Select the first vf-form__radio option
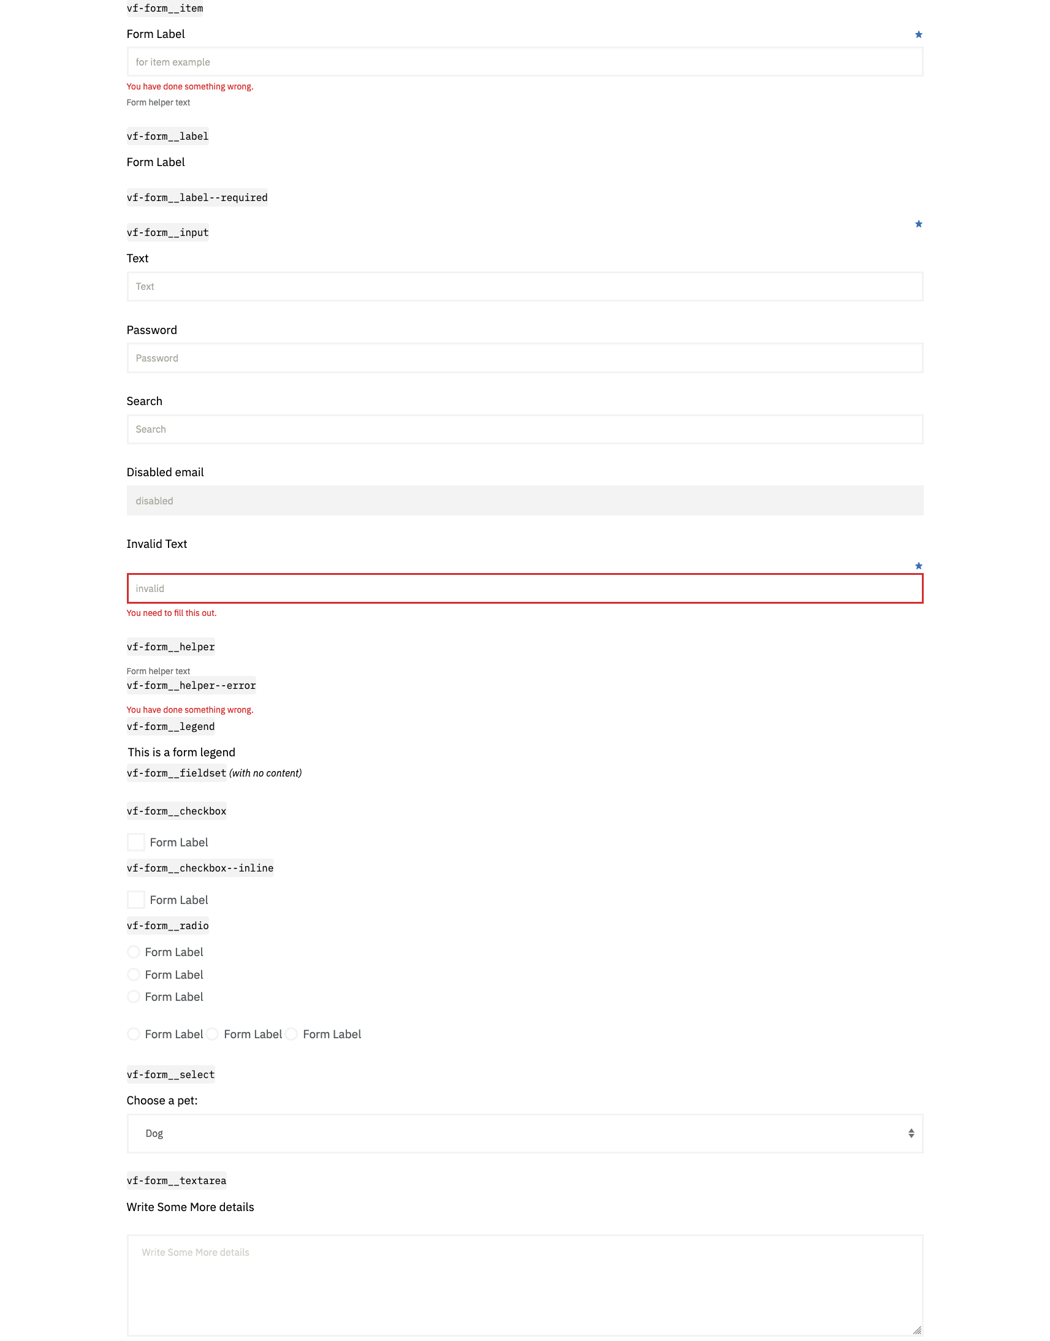 [134, 952]
